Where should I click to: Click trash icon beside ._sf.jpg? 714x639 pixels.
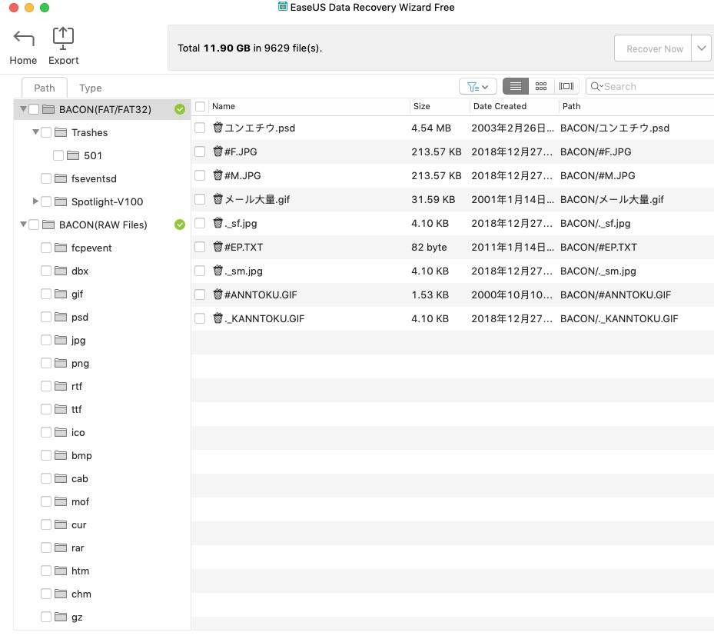[218, 223]
